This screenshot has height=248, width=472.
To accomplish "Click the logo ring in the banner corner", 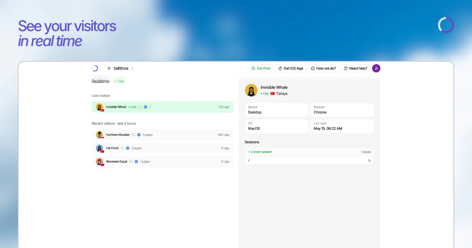I will [446, 25].
